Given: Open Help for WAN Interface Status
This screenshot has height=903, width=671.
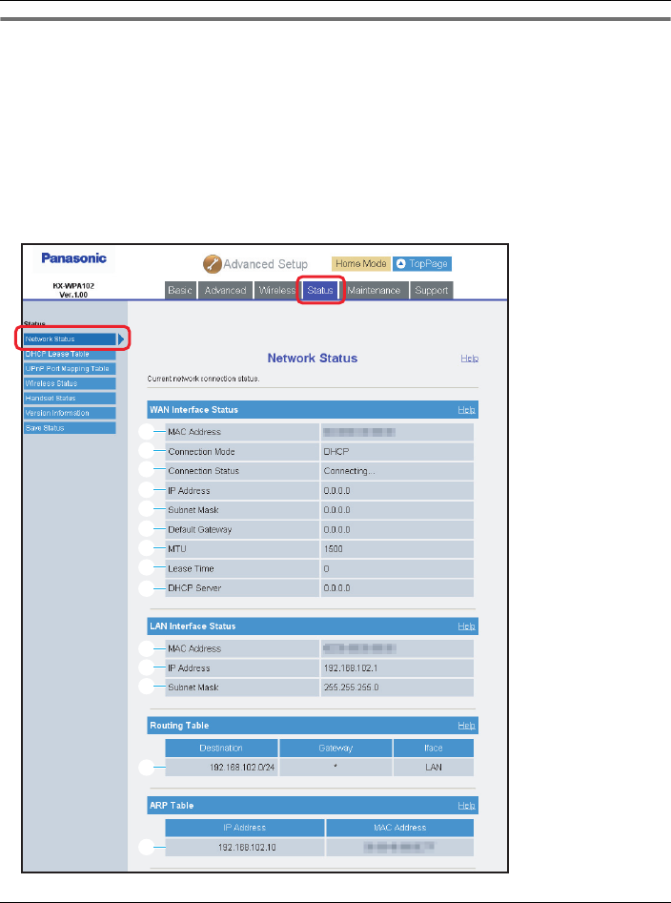Looking at the screenshot, I should [466, 410].
